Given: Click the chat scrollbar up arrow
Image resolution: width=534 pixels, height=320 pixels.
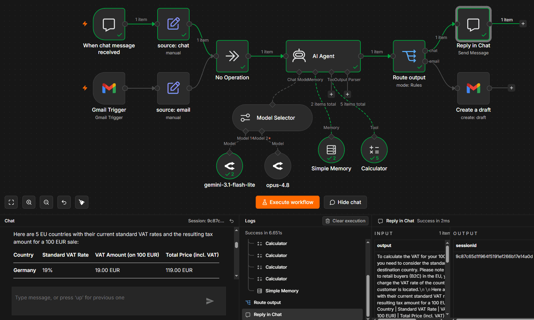Looking at the screenshot, I should point(236,230).
